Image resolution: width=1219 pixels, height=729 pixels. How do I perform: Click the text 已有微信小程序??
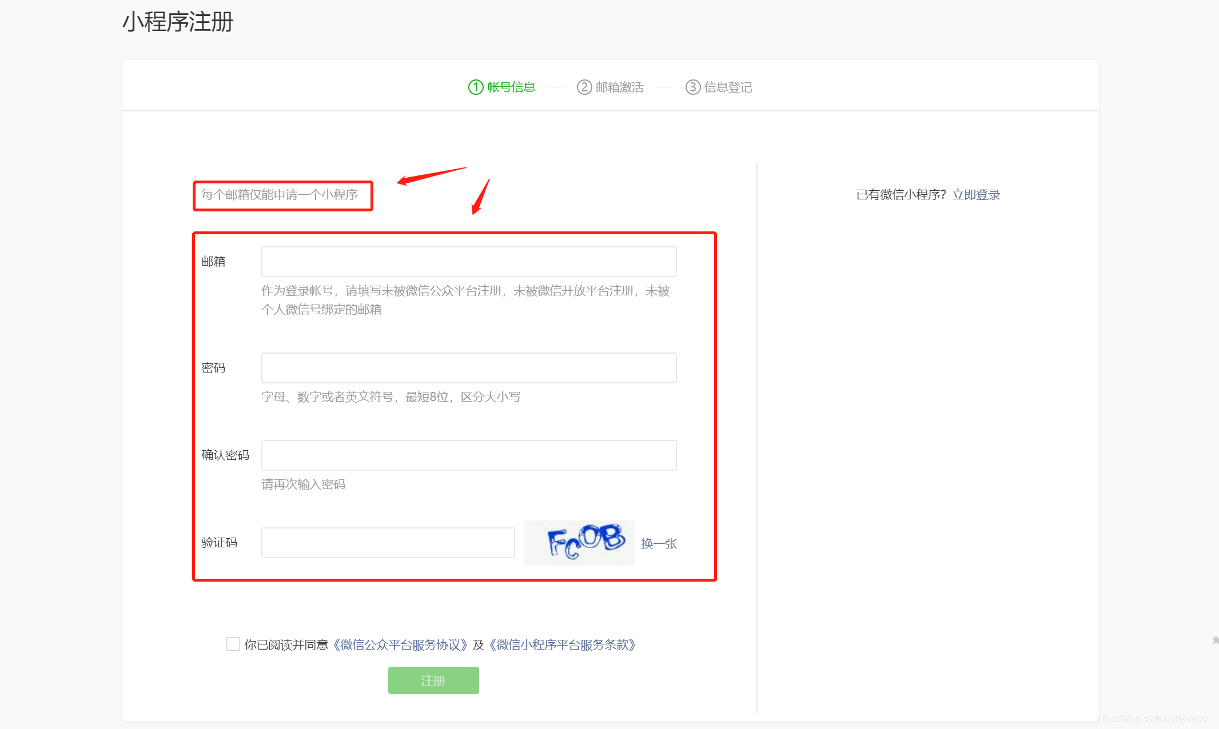pyautogui.click(x=901, y=195)
